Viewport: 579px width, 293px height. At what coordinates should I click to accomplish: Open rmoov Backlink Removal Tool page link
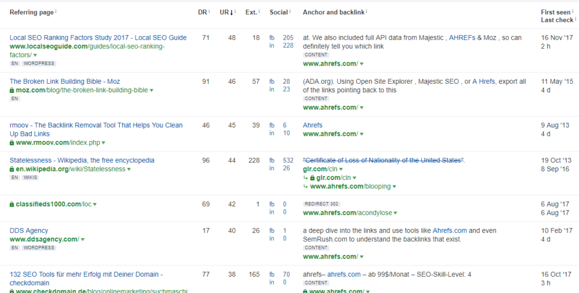(96, 130)
